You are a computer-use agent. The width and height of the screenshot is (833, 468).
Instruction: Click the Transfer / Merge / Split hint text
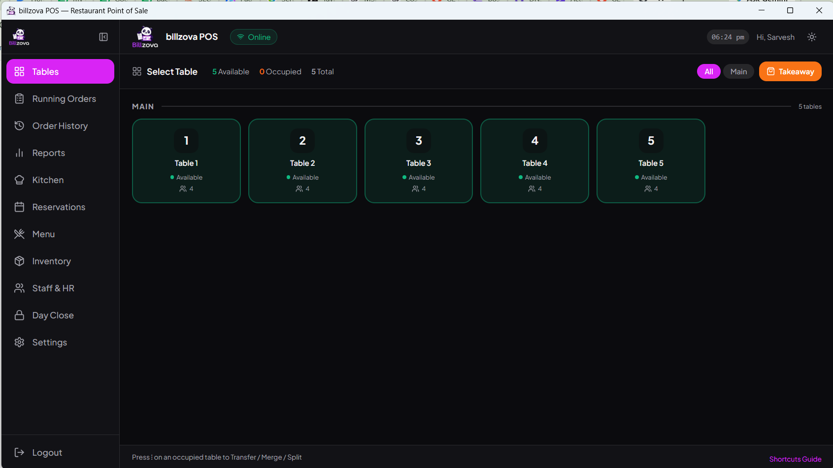(x=217, y=457)
